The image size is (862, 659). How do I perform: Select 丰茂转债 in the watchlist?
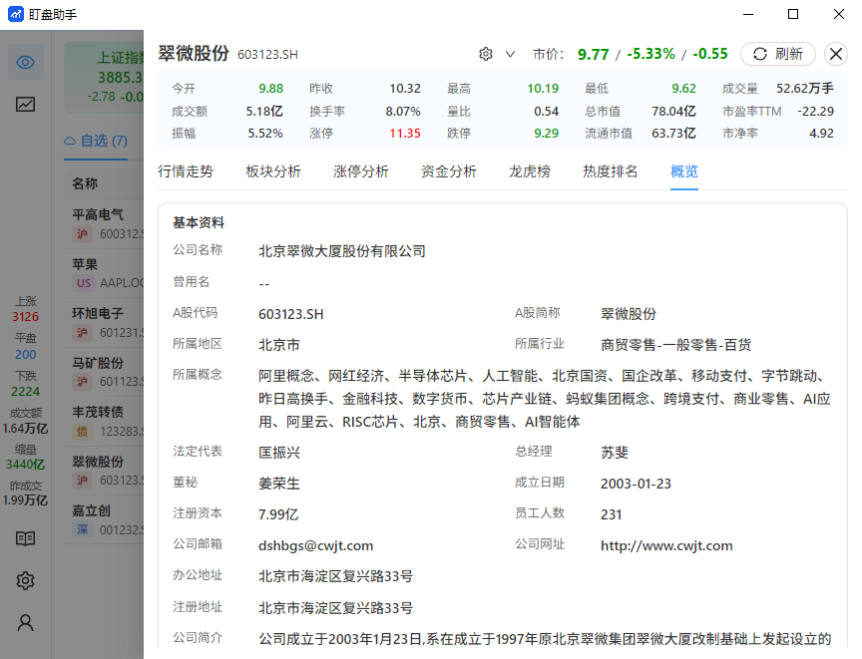tap(104, 422)
